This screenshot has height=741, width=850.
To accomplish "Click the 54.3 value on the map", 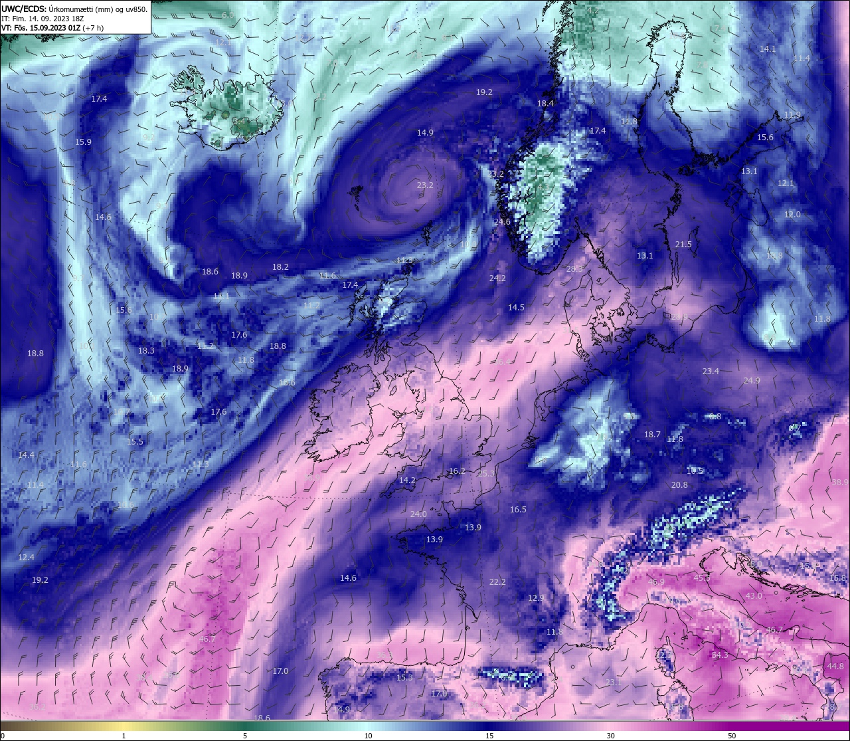I will [720, 655].
